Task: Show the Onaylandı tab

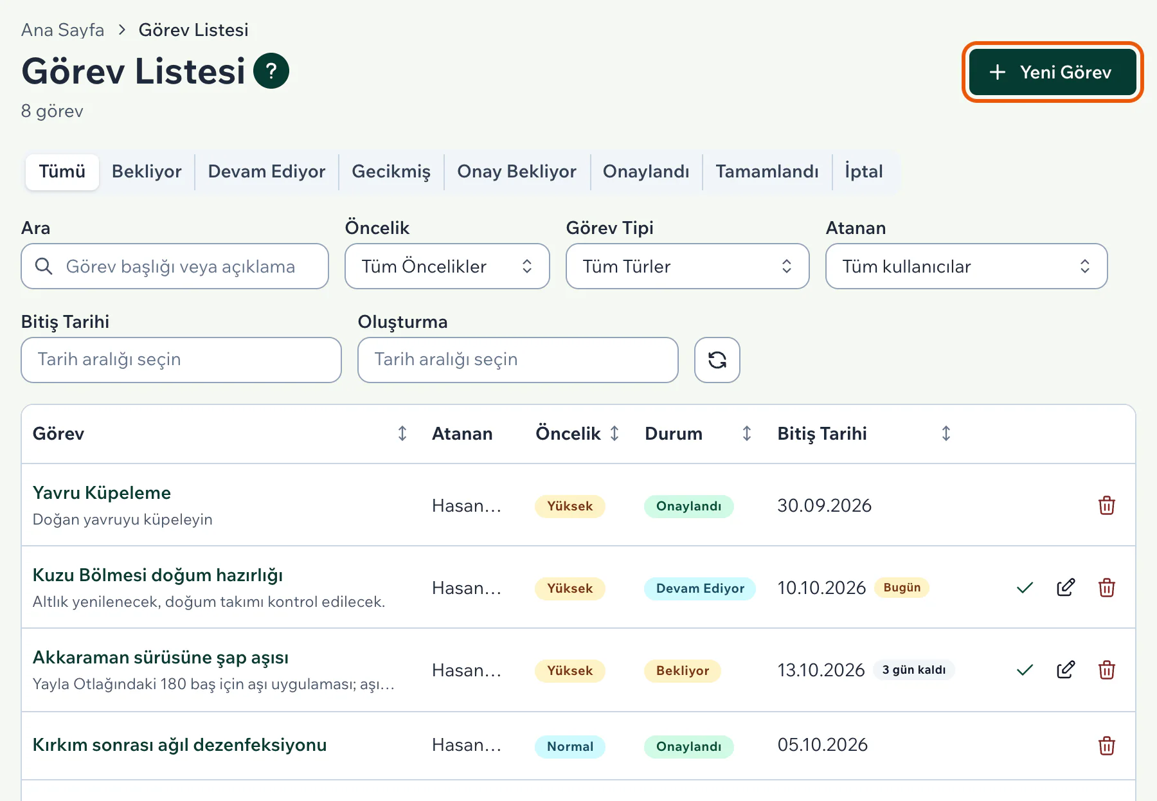Action: pyautogui.click(x=646, y=172)
